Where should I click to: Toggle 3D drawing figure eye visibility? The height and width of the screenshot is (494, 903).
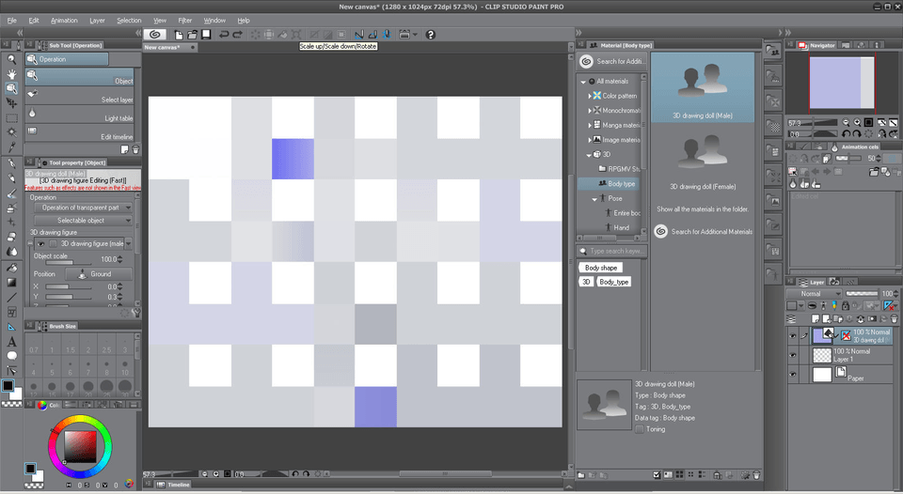40,244
